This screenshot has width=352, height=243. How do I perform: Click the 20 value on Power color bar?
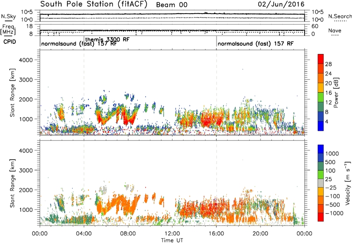click(x=328, y=83)
